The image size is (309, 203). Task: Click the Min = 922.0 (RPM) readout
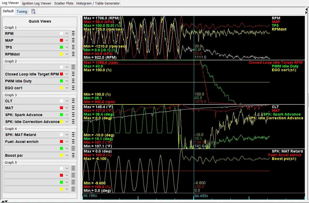pos(100,58)
